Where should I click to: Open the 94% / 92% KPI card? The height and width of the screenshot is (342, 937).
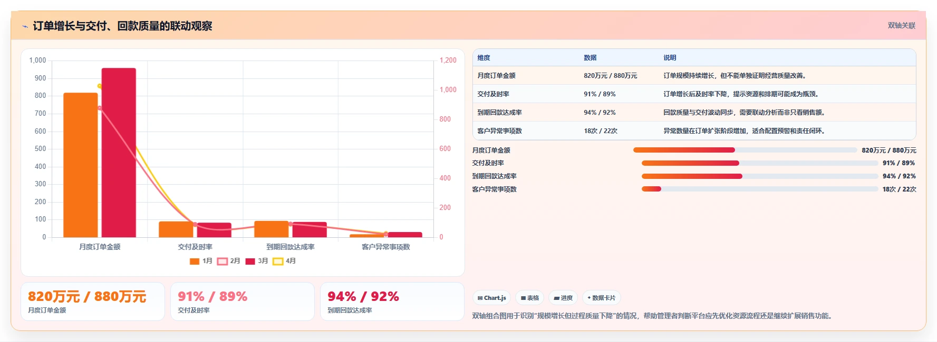click(x=392, y=301)
